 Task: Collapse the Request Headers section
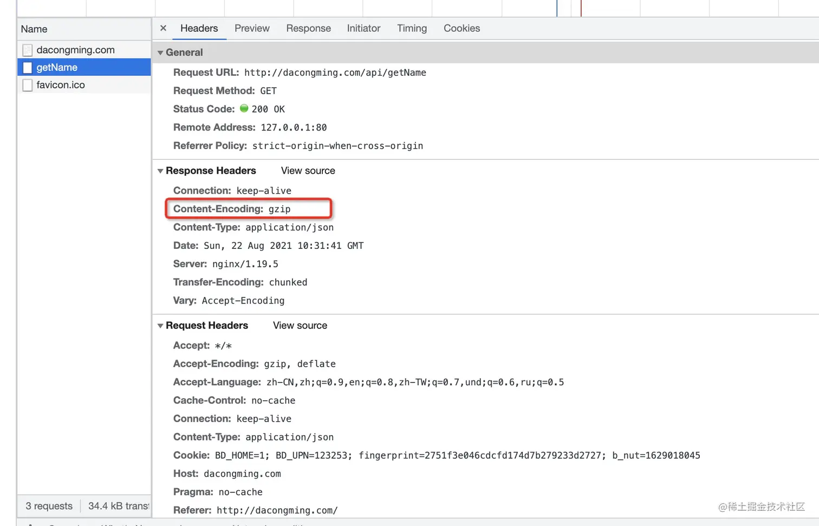tap(160, 326)
